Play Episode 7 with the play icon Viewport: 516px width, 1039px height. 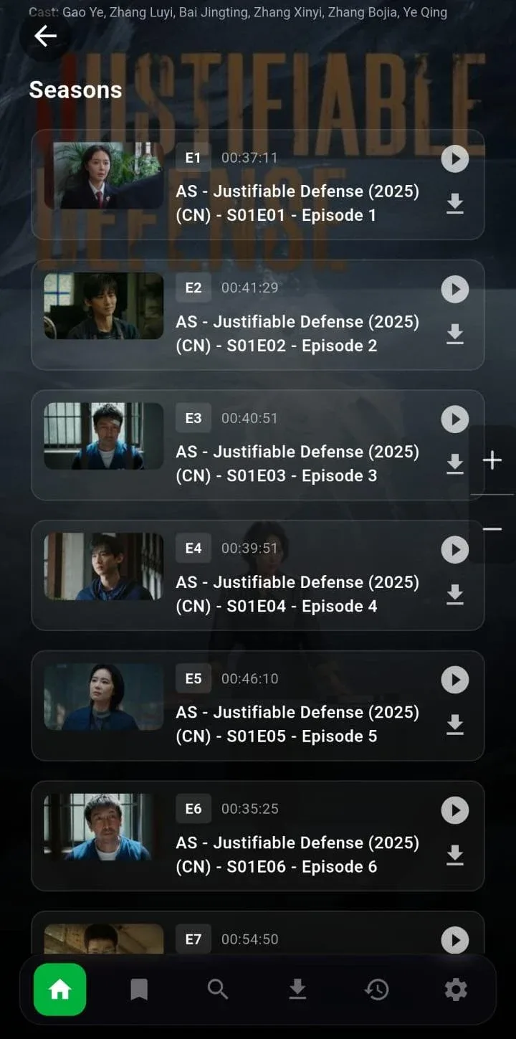pos(454,940)
